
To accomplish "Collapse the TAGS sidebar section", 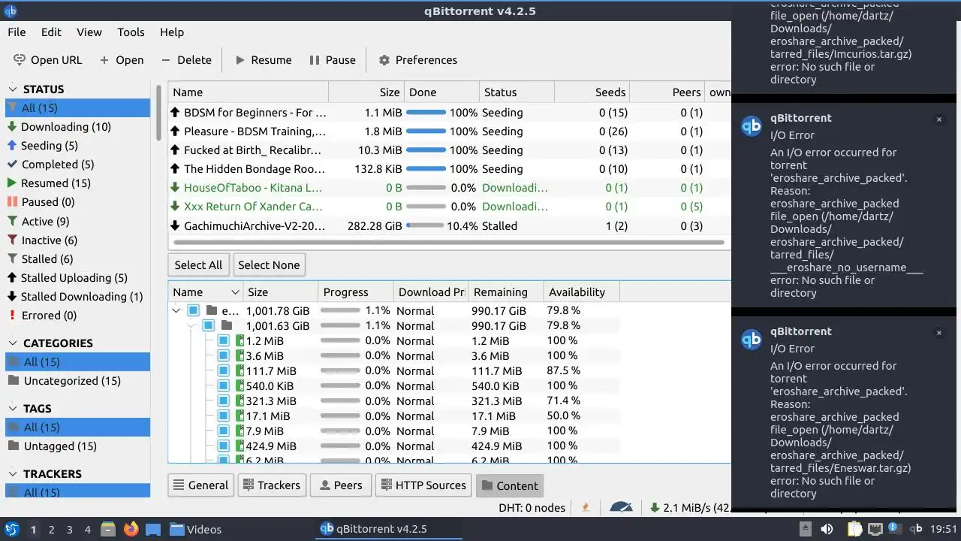I will click(x=13, y=408).
